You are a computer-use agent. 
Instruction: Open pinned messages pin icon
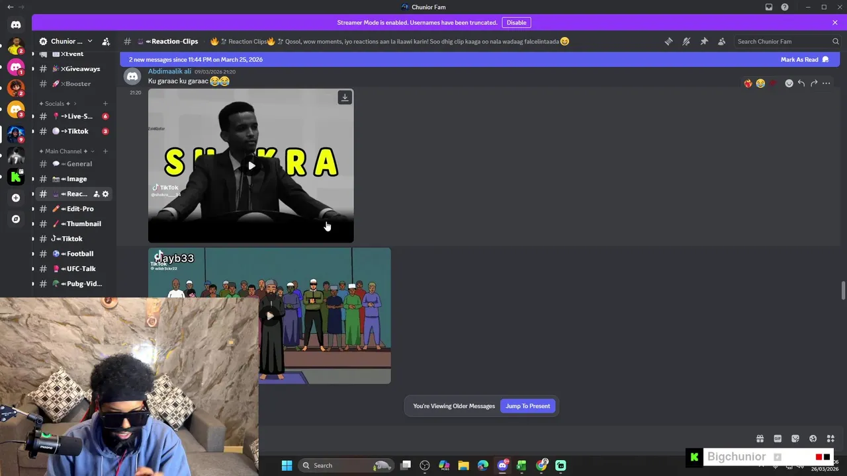click(704, 41)
